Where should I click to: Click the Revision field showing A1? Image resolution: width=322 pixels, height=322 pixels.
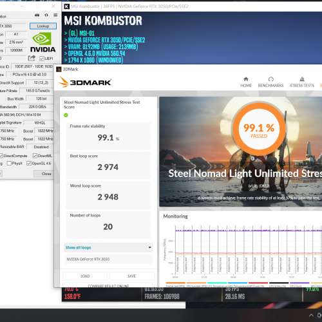click(16, 34)
